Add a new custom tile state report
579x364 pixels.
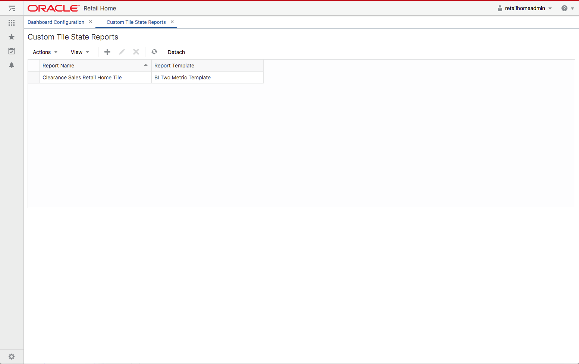coord(107,52)
